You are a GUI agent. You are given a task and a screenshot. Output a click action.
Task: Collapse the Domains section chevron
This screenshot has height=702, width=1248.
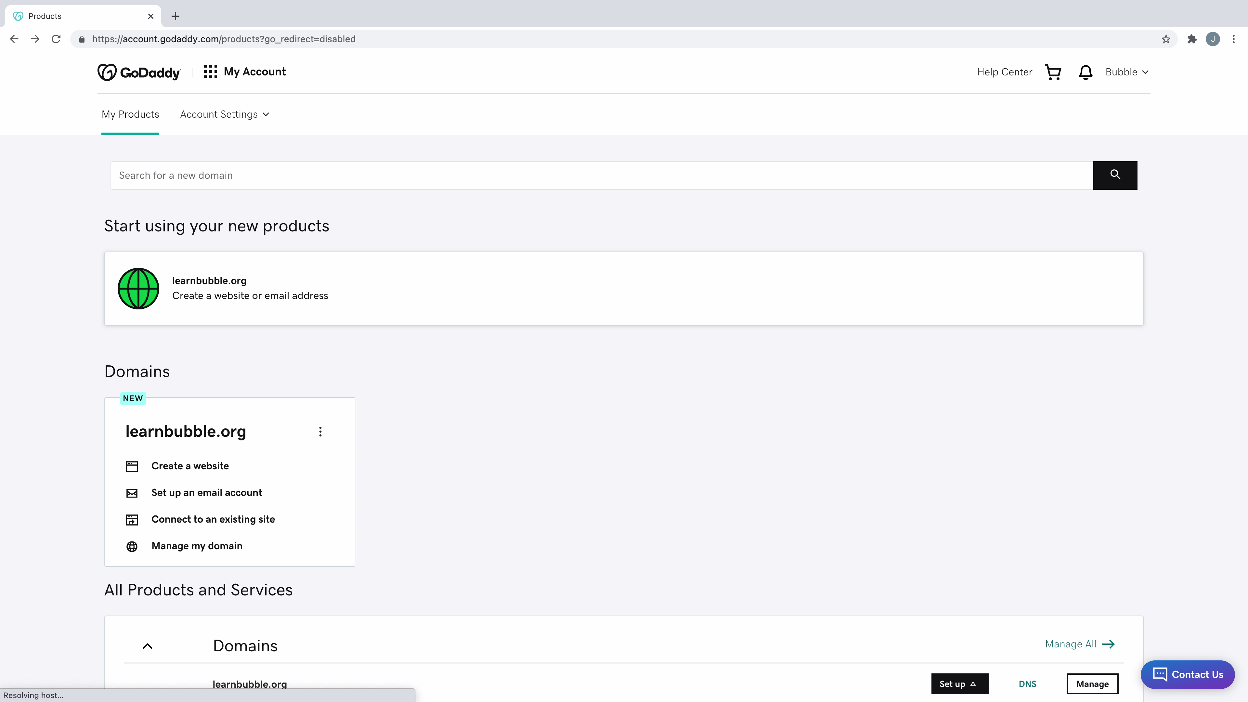click(147, 646)
